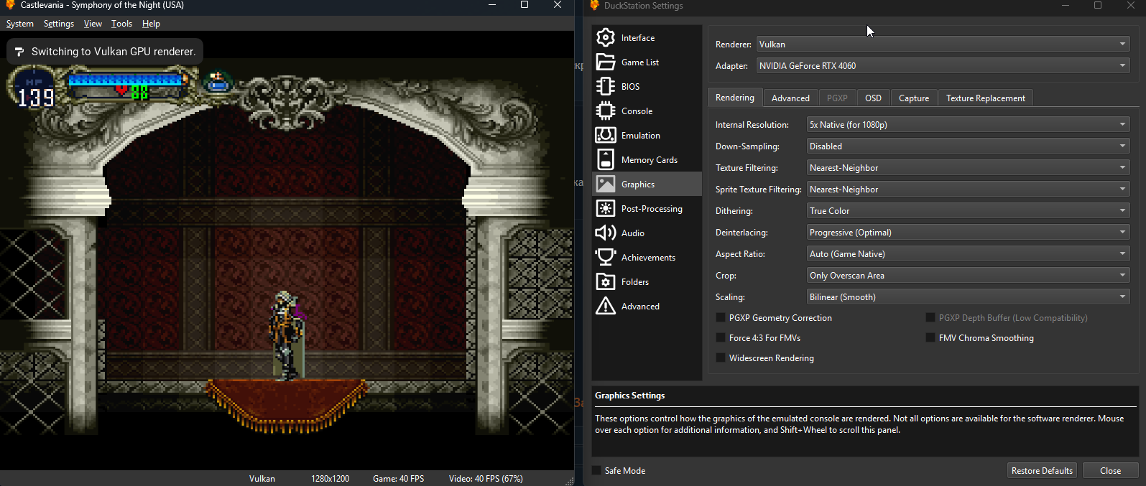
Task: Switch to the Advanced tab
Action: [x=790, y=98]
